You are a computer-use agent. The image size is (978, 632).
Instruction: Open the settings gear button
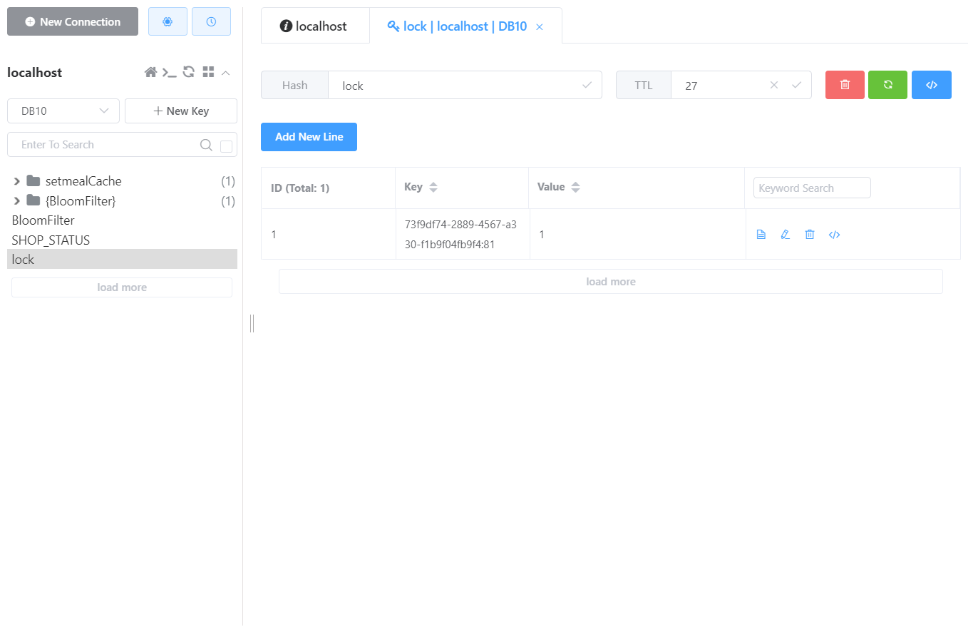[x=168, y=21]
